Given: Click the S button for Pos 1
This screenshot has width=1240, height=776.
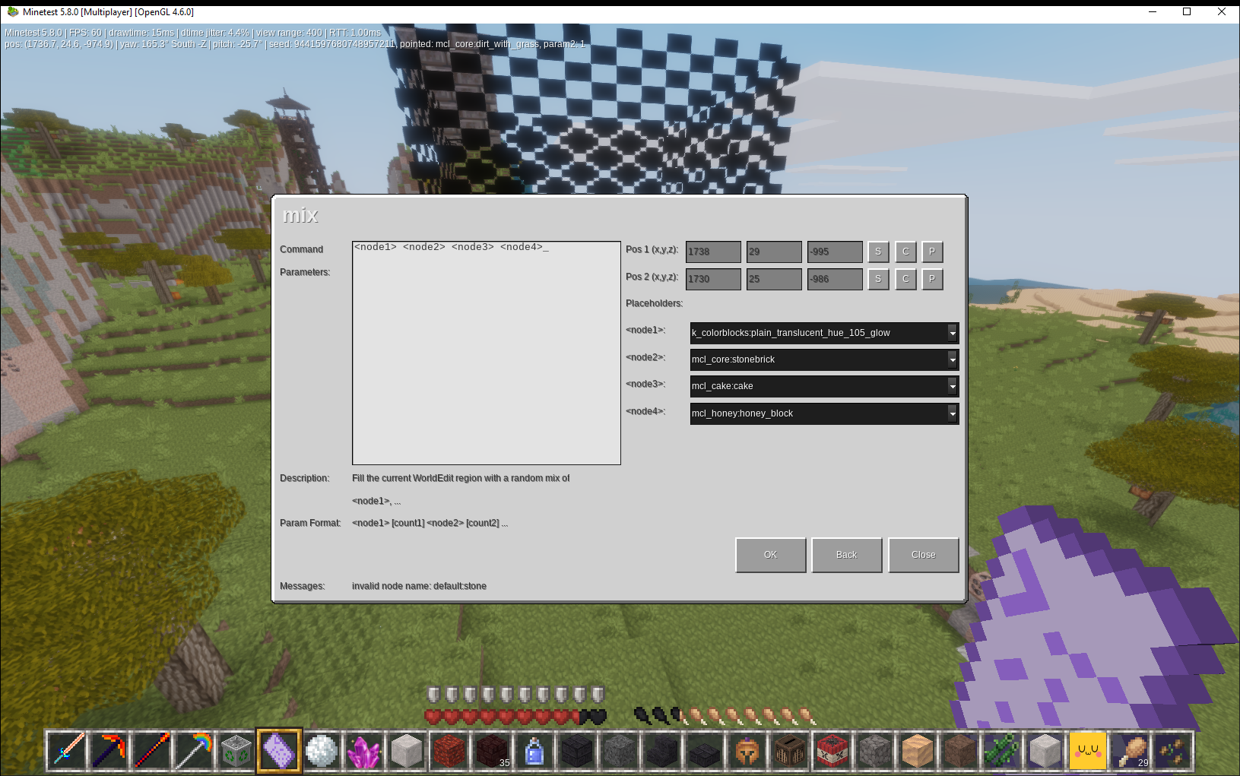Looking at the screenshot, I should pos(878,252).
